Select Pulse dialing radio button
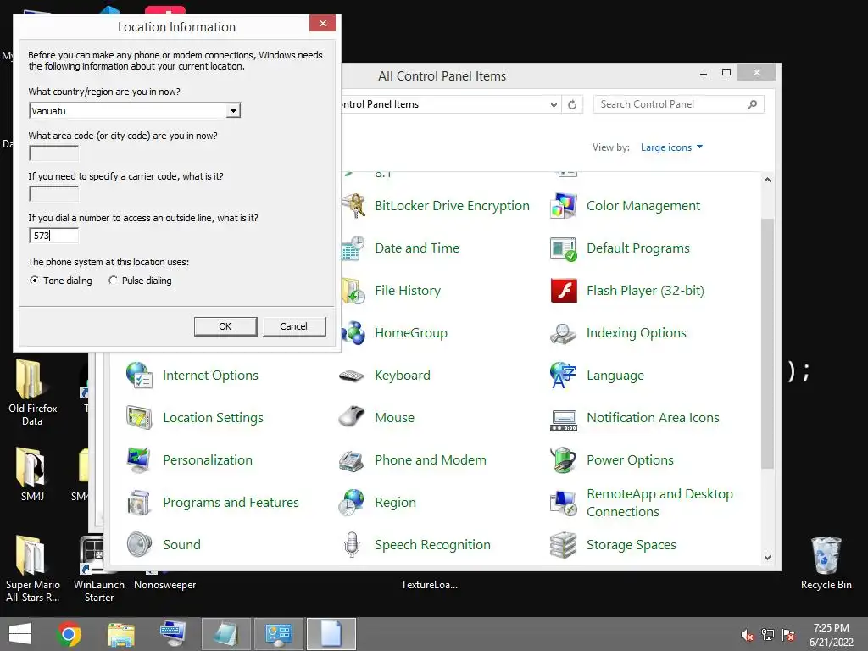The height and width of the screenshot is (651, 868). coord(113,281)
